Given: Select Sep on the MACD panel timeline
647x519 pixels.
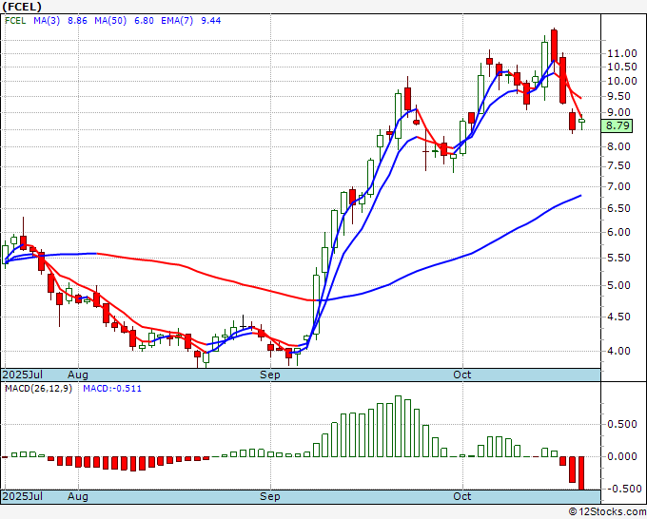Looking at the screenshot, I should [271, 496].
